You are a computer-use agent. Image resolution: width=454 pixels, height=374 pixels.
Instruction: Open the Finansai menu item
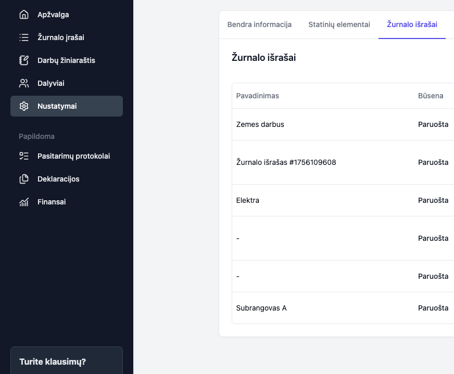(x=52, y=202)
